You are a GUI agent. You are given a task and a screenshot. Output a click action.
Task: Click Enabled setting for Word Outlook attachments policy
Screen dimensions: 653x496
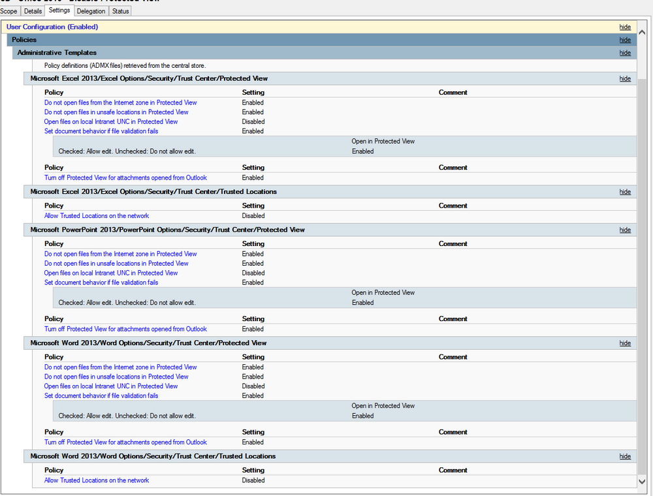[253, 442]
